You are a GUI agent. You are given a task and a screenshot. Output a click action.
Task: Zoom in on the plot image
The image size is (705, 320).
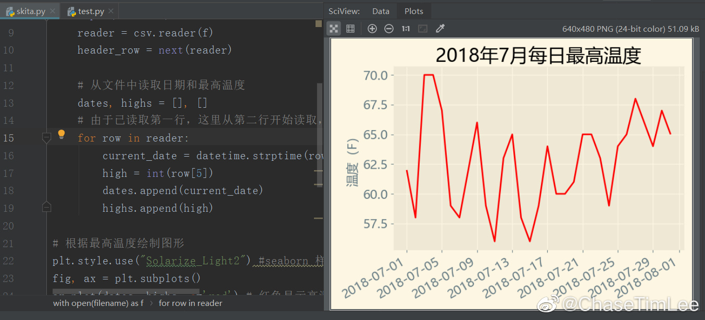(x=372, y=29)
